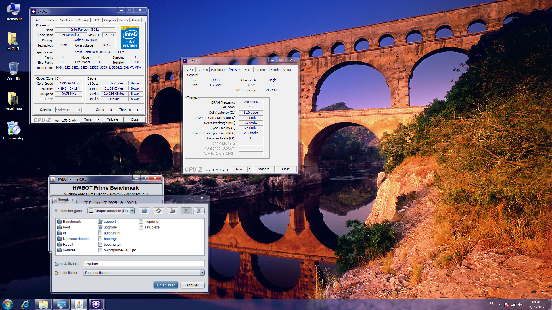Viewport: 552px width, 310px height.
Task: Switch to Bench tab in second CPU-Z window
Action: click(275, 70)
